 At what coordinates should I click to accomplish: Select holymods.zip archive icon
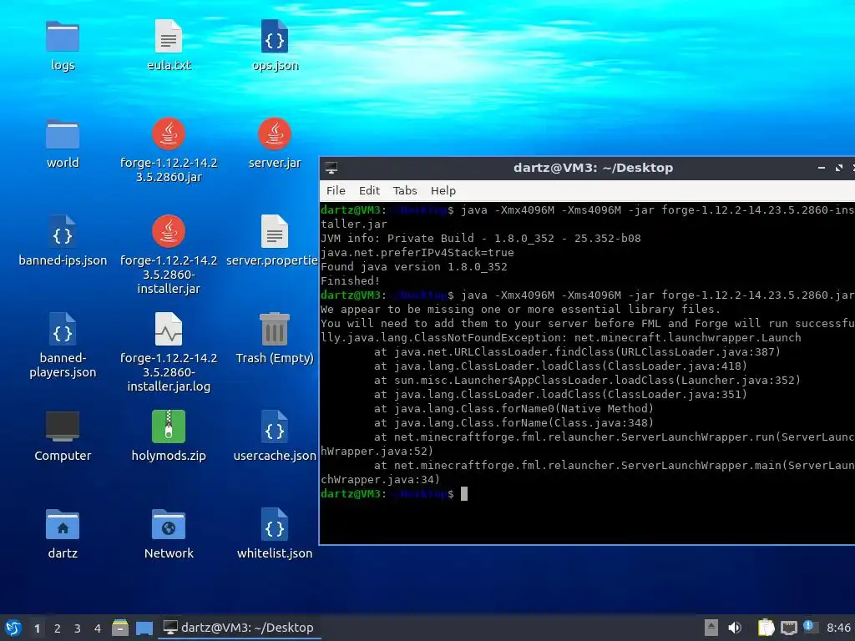coord(169,426)
